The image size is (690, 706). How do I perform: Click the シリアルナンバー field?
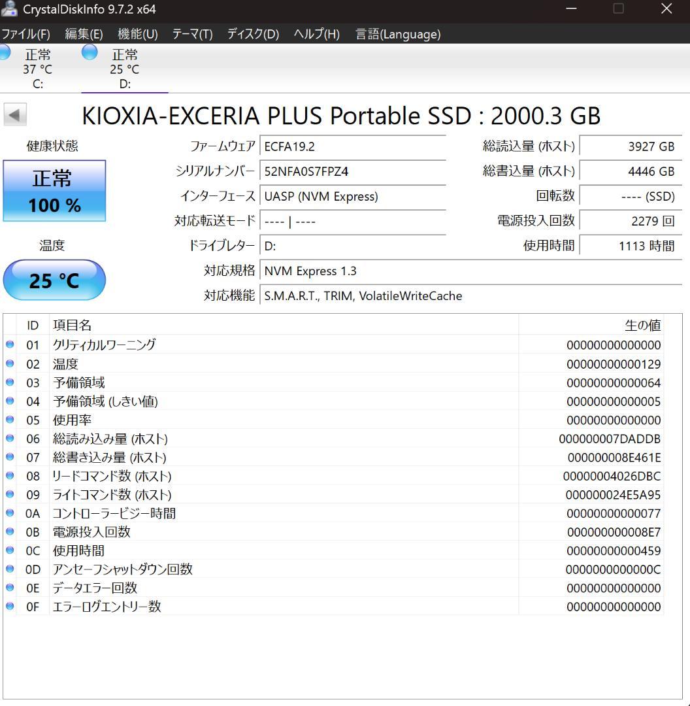click(x=353, y=171)
